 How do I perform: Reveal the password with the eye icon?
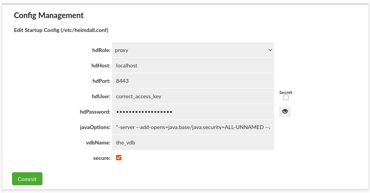(285, 112)
